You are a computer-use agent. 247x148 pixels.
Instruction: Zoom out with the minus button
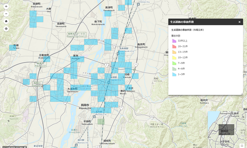[6, 14]
